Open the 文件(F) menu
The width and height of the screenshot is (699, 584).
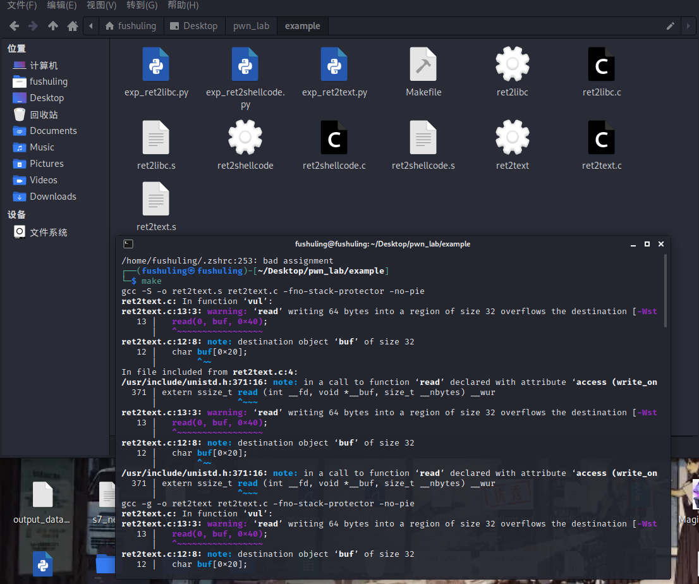pyautogui.click(x=21, y=6)
